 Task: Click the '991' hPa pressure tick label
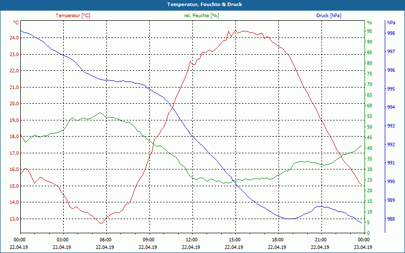point(391,163)
